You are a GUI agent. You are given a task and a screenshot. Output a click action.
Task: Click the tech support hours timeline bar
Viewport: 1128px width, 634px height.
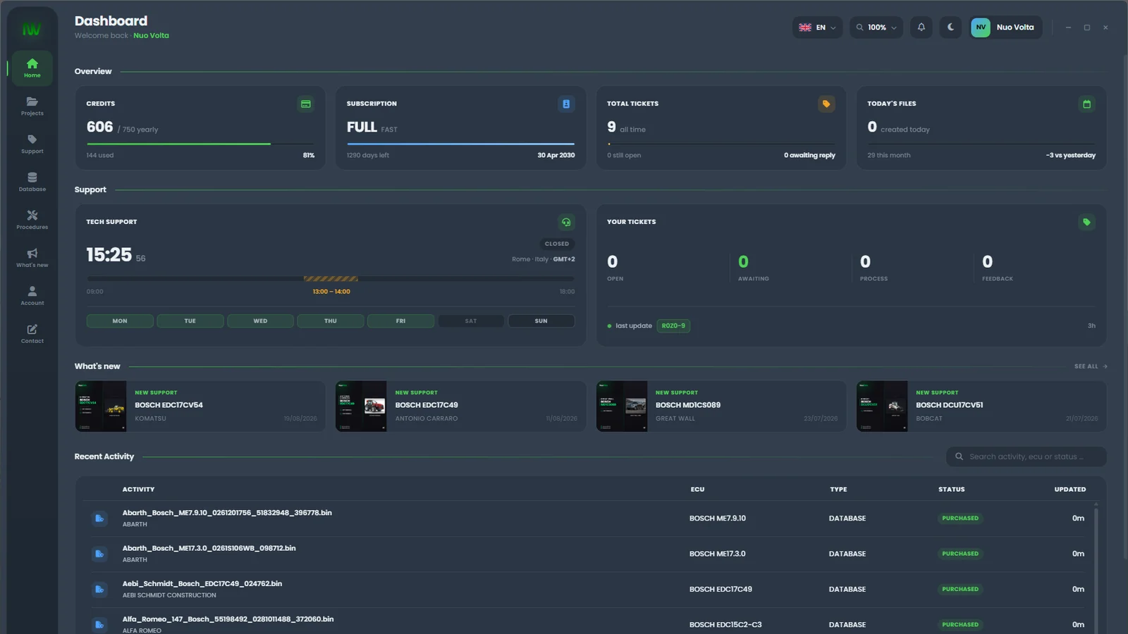331,279
